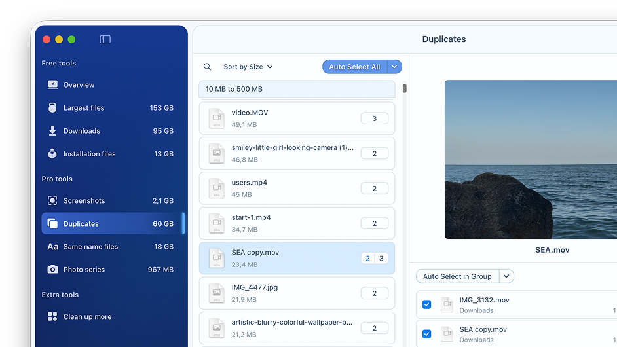Screen dimensions: 617x347
Task: Uncheck the IMG_3132.mov checkbox
Action: point(426,304)
